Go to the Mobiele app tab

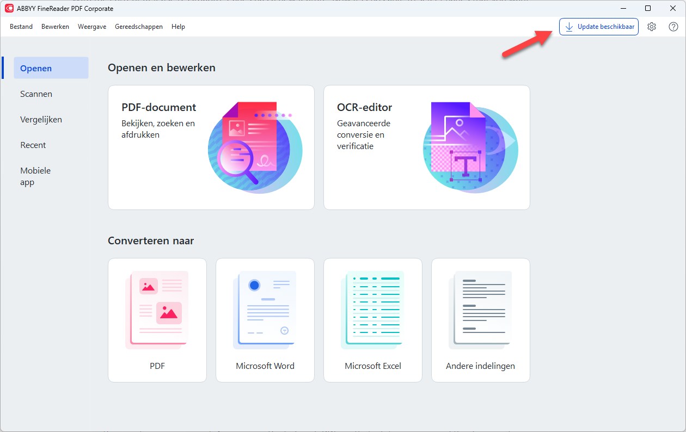[35, 176]
